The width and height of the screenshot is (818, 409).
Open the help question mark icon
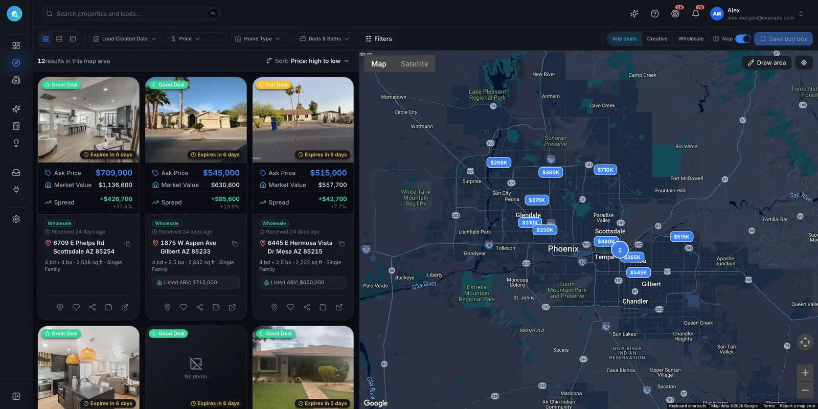655,14
